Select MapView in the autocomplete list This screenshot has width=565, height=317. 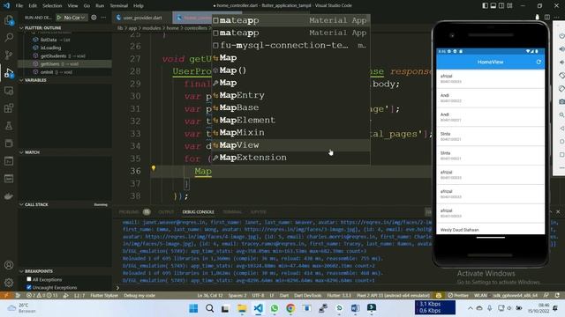click(290, 145)
